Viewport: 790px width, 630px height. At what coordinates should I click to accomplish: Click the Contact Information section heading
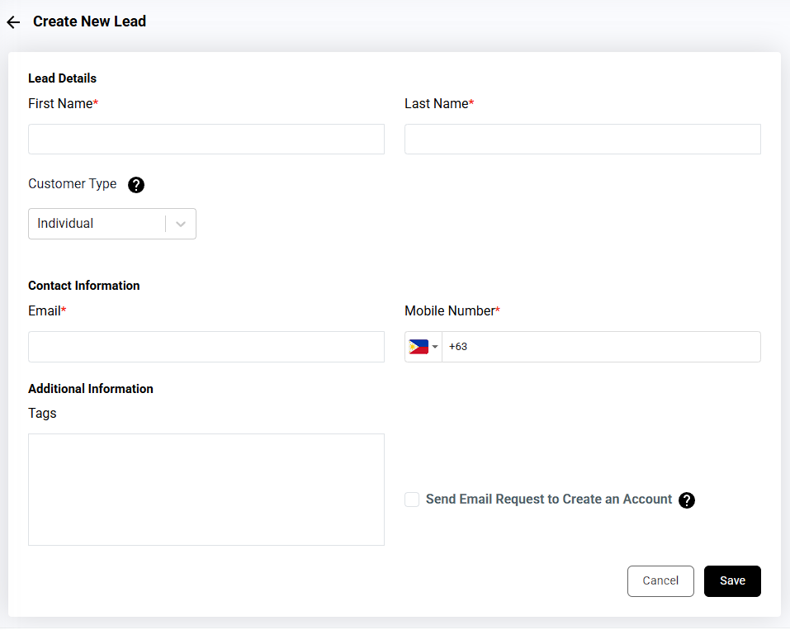point(83,286)
